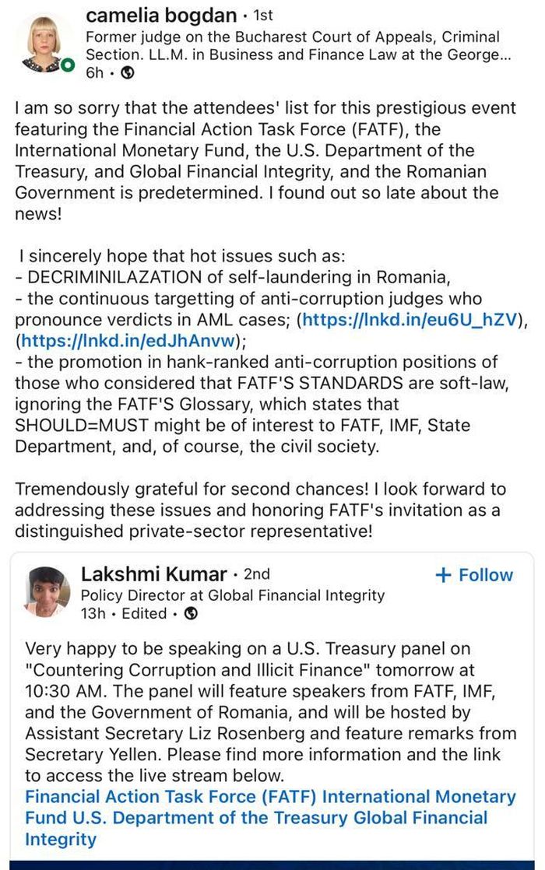The width and height of the screenshot is (545, 870).
Task: Open Lakshmi Kumar's name link
Action: pos(153,575)
